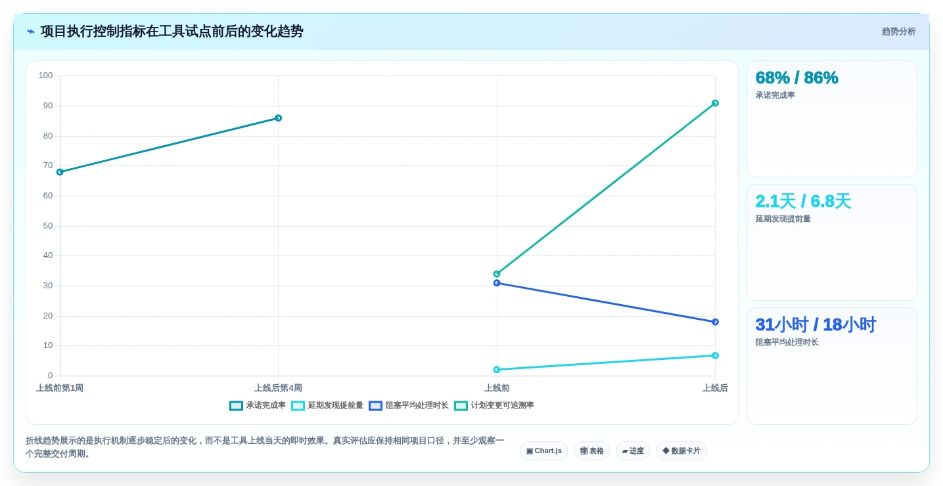Image resolution: width=943 pixels, height=486 pixels.
Task: Open the 2.1天 / 6.8天 card
Action: (x=832, y=242)
